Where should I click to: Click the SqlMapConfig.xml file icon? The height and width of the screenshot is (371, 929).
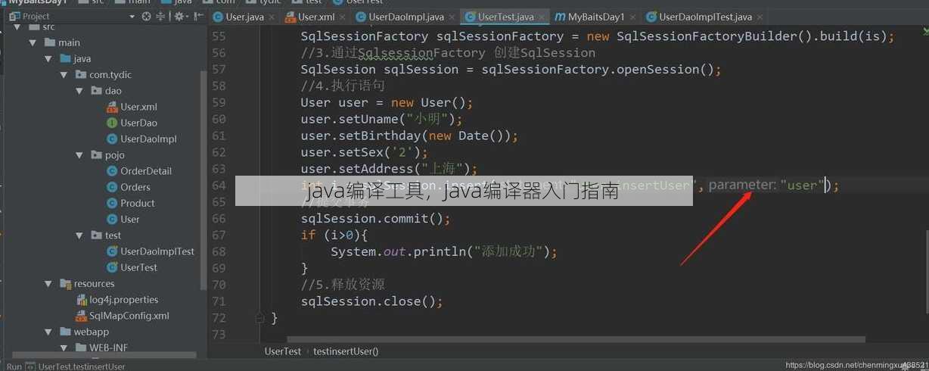pyautogui.click(x=81, y=316)
